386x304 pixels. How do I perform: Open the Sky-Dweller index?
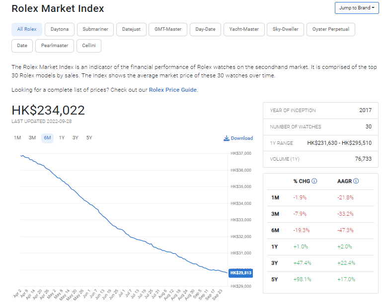coord(286,29)
